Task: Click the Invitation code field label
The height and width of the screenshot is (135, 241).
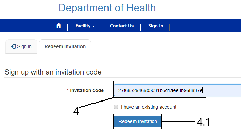Action: [87, 90]
